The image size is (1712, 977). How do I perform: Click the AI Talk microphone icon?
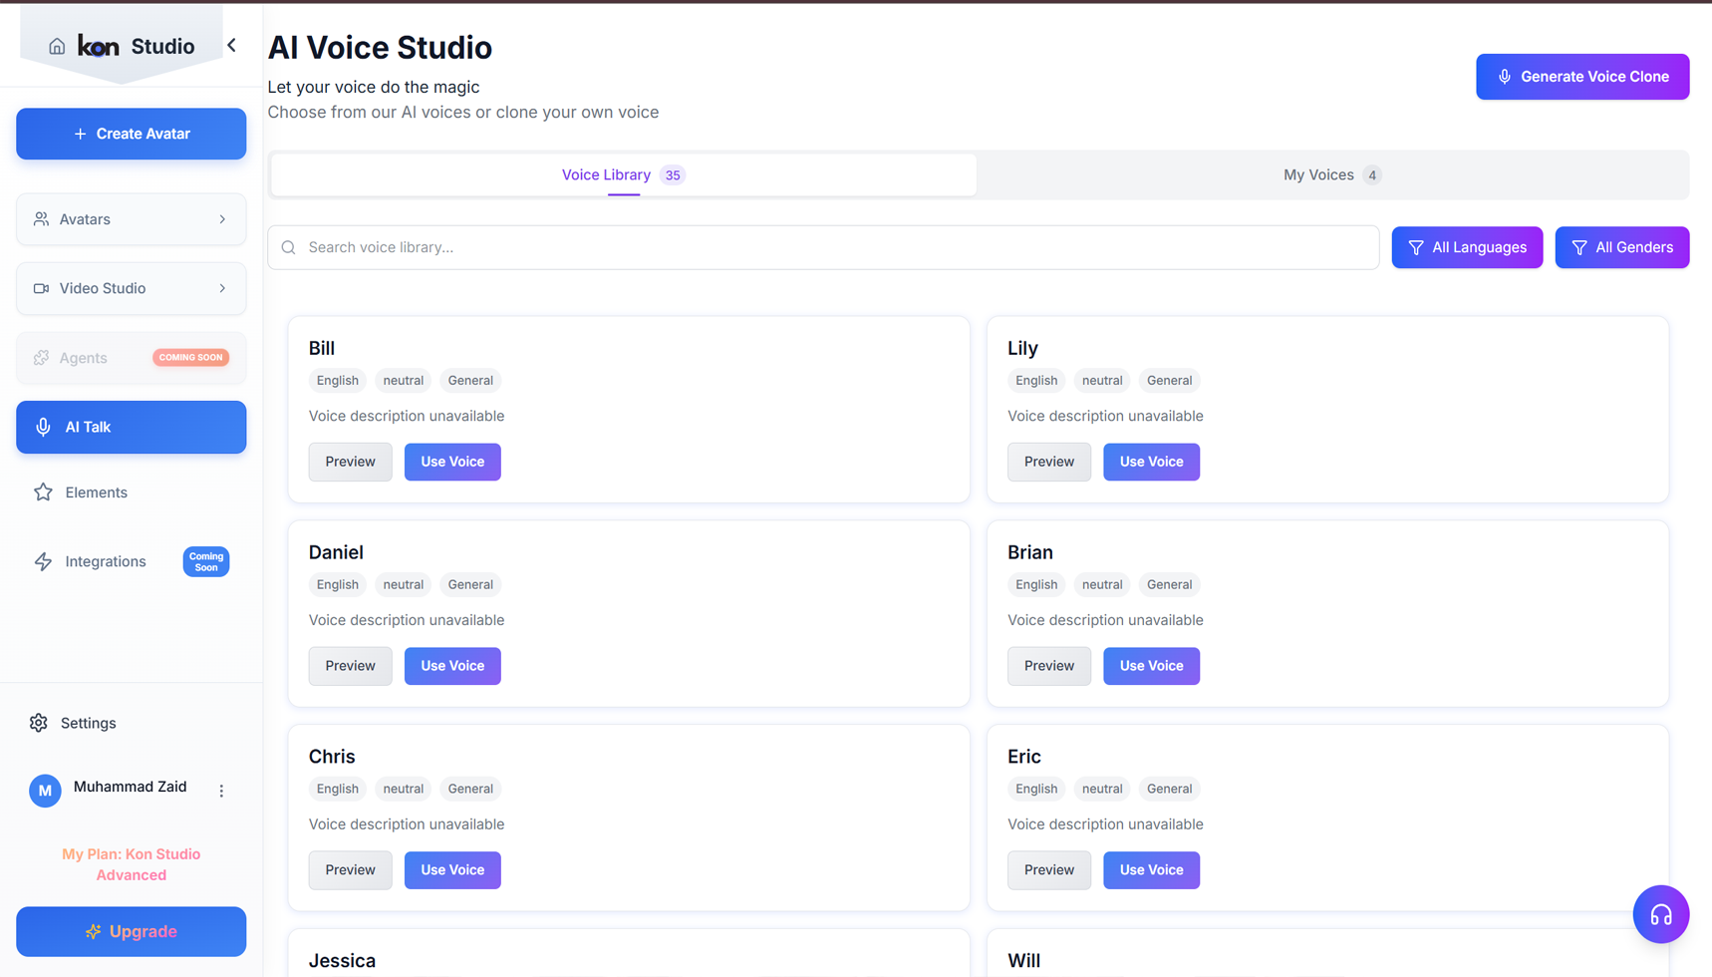[43, 427]
